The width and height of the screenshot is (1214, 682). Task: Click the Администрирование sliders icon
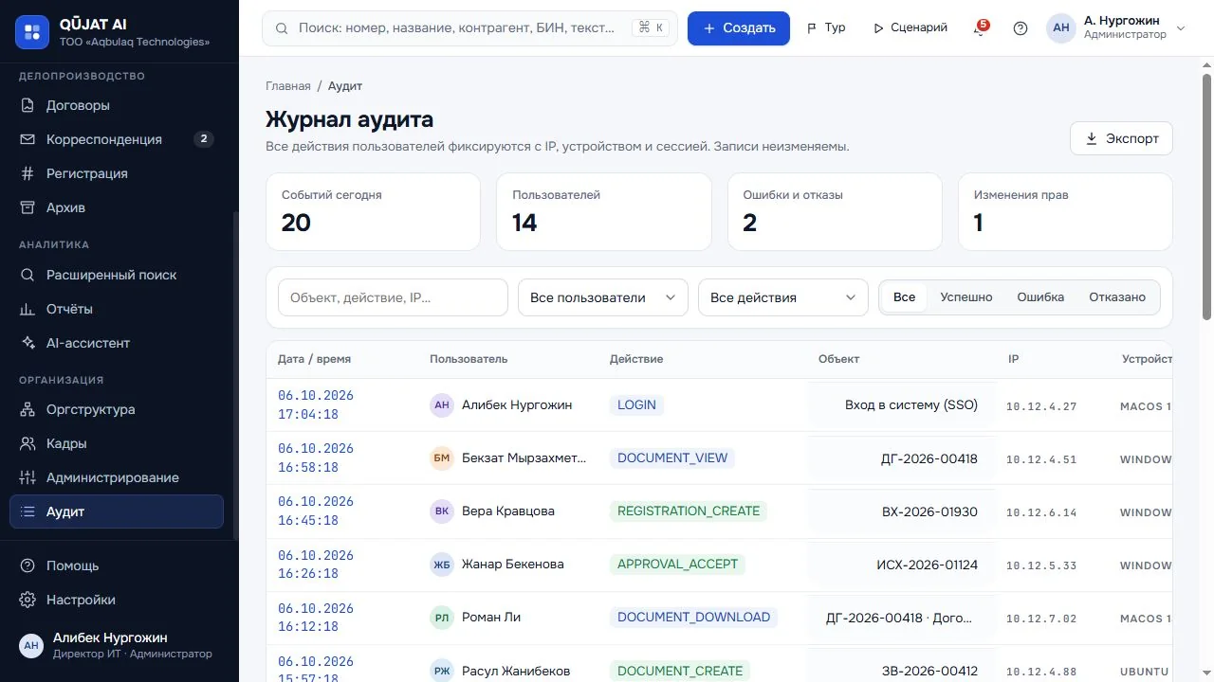28,477
